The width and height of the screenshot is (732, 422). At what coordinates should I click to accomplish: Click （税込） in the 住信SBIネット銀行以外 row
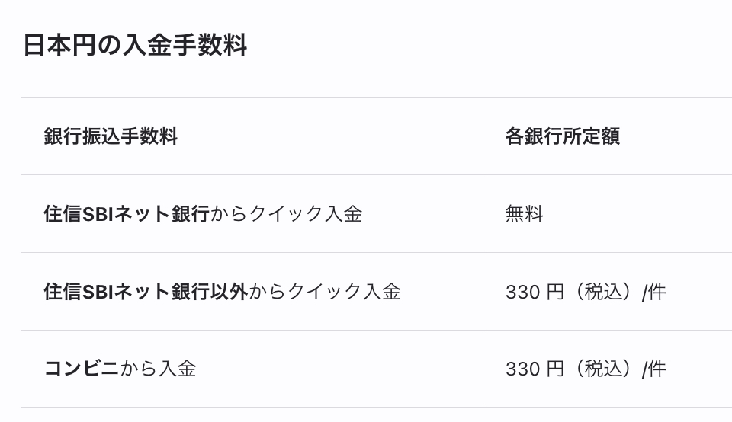[603, 292]
